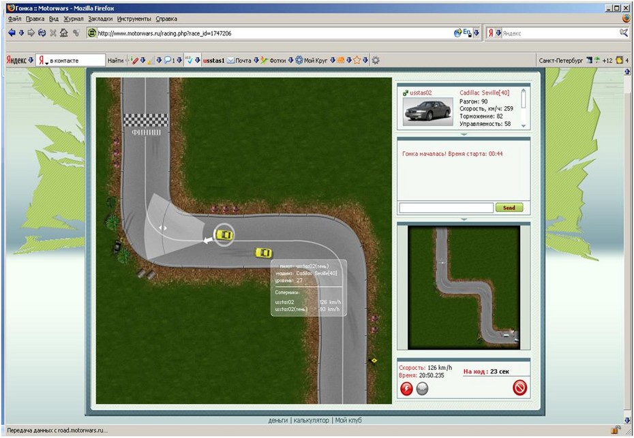Image resolution: width=634 pixels, height=438 pixels.
Task: Open the Закладки menu
Action: (100, 19)
